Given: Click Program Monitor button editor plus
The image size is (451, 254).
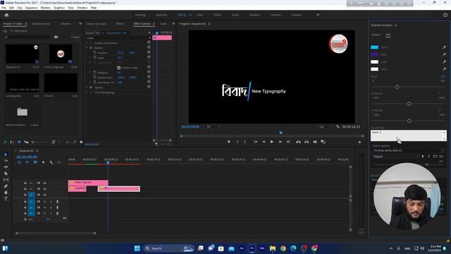Looking at the screenshot, I should 359,142.
